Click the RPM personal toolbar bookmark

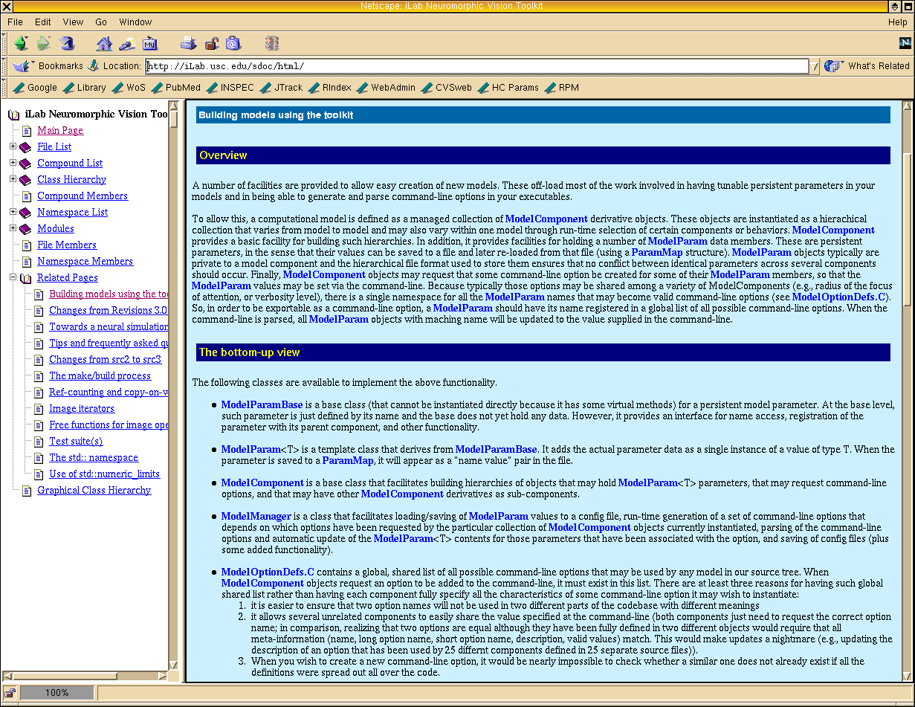[x=561, y=88]
